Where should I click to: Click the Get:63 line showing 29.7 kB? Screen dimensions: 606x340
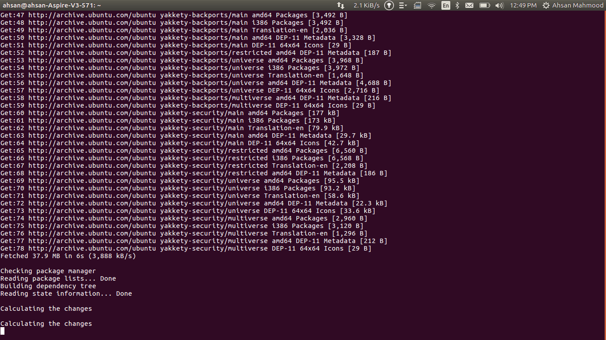186,135
